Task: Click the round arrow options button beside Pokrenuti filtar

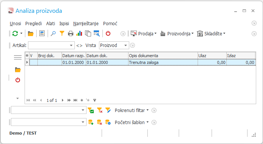Action: pyautogui.click(x=154, y=111)
